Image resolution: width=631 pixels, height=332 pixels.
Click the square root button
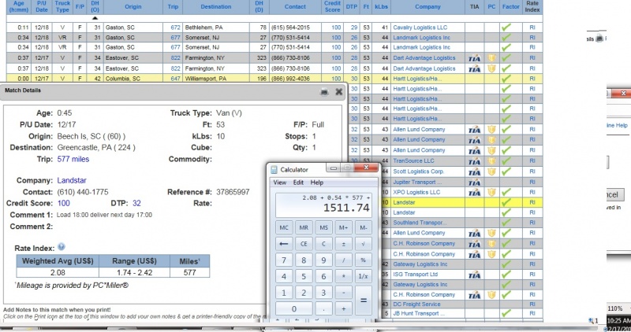coord(363,244)
